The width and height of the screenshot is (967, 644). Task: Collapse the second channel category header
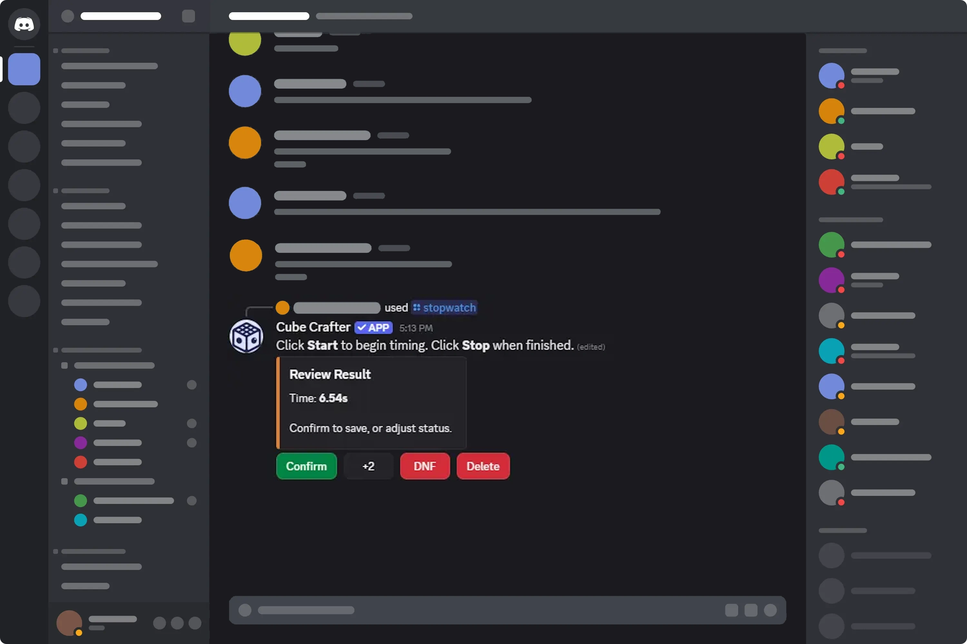click(82, 191)
